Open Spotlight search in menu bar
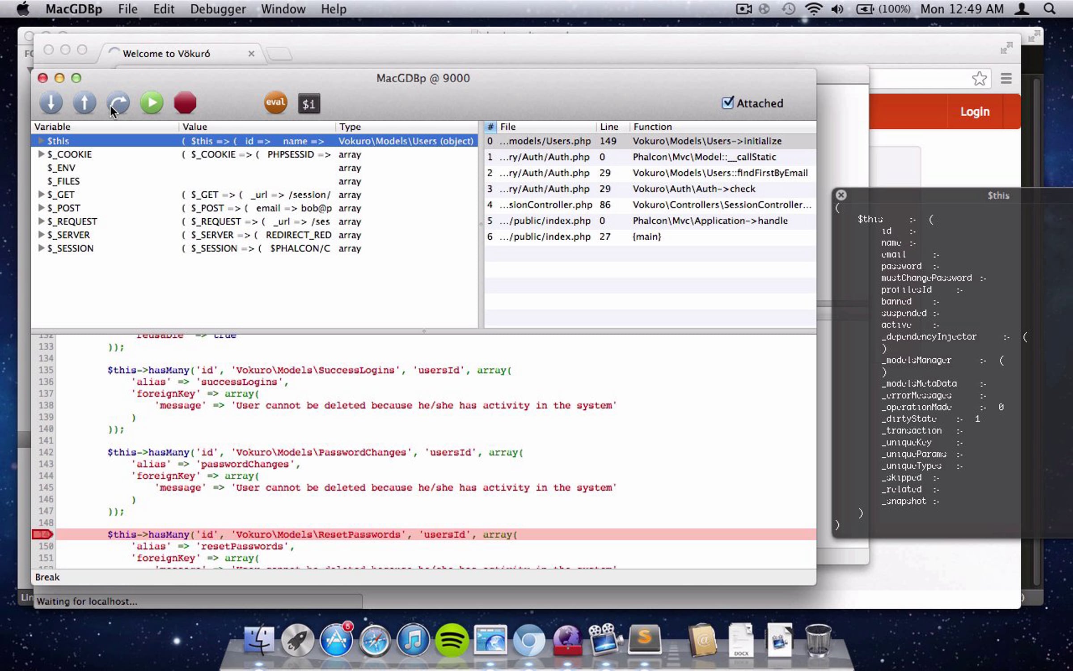 (x=1049, y=9)
